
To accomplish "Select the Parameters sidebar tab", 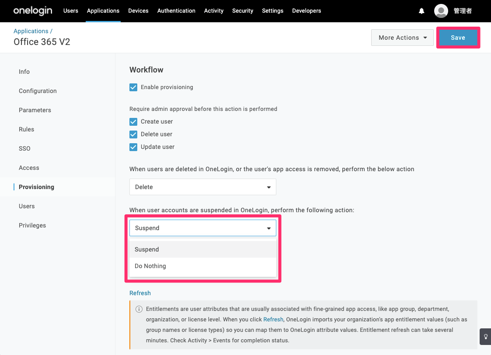I will click(x=35, y=110).
